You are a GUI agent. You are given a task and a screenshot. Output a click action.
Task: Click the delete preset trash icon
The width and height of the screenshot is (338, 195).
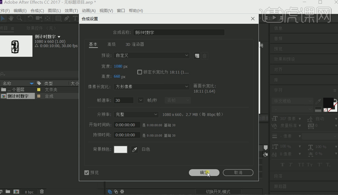click(205, 56)
